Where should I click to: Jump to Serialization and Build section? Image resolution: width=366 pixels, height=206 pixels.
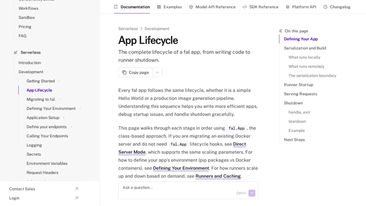pos(305,48)
